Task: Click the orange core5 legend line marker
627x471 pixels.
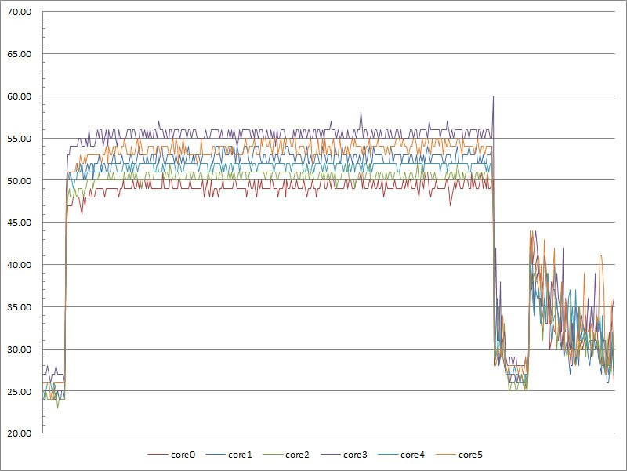Action: [445, 455]
